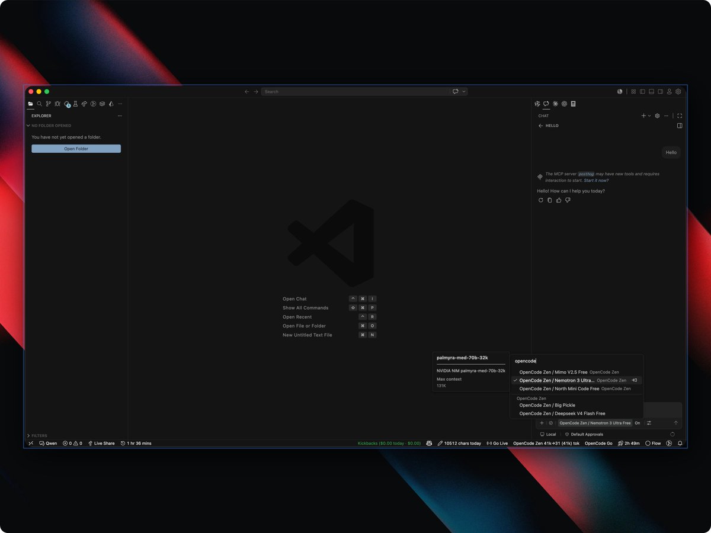Click Qwen in the status bar

tap(49, 443)
